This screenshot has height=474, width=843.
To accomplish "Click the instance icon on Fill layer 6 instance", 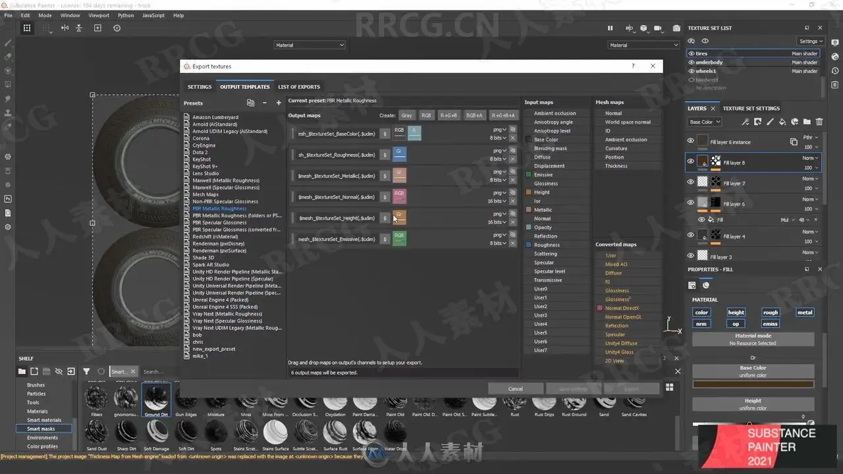I will (x=794, y=142).
